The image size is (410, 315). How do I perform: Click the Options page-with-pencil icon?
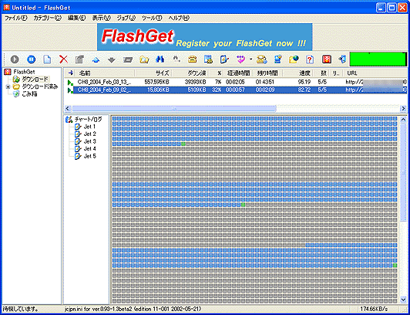[224, 59]
